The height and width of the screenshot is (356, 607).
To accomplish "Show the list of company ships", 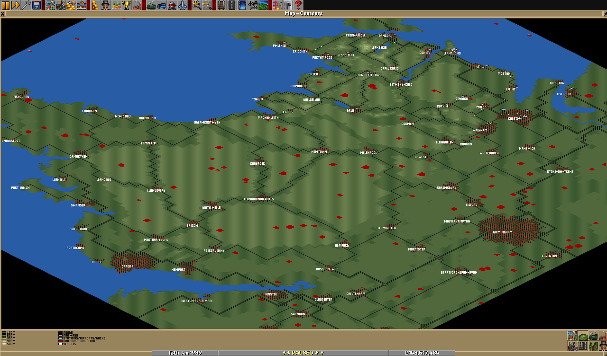I will coord(172,5).
